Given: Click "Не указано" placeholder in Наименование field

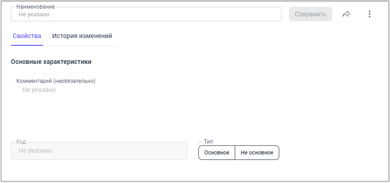Looking at the screenshot, I should pos(34,14).
